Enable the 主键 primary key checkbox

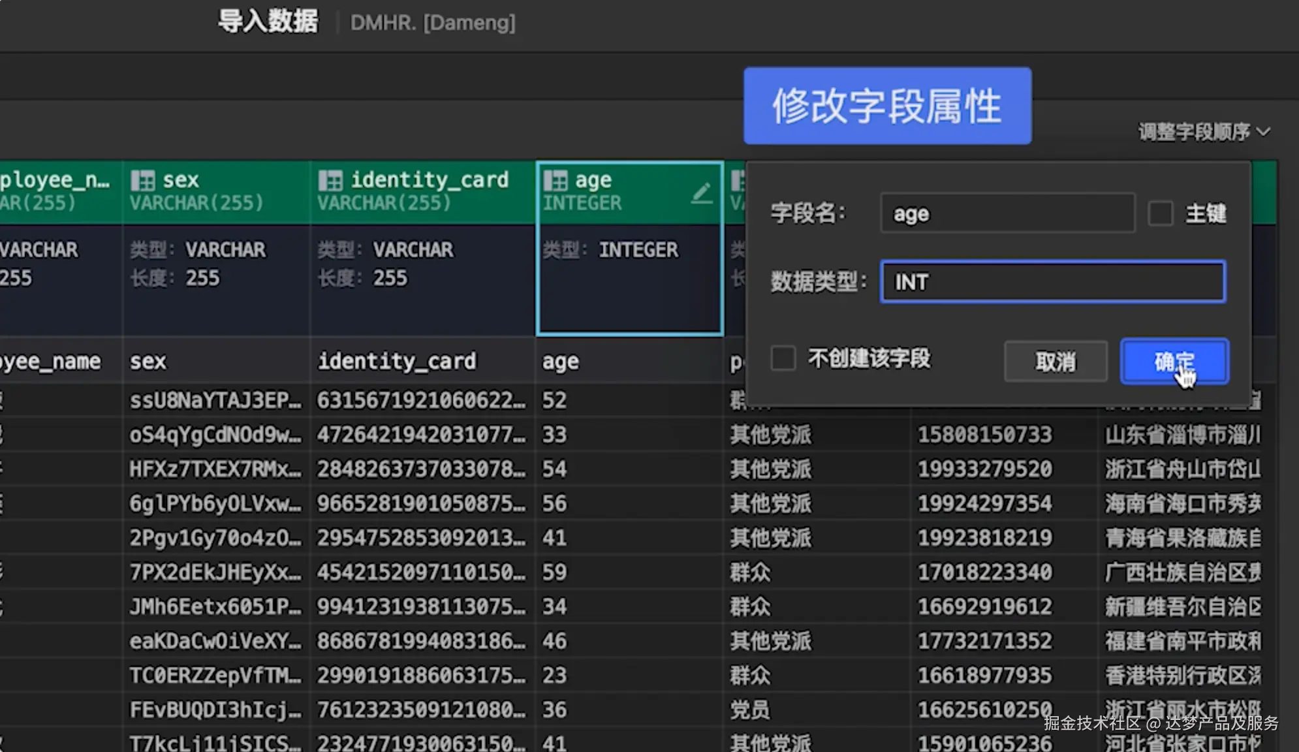(x=1161, y=213)
